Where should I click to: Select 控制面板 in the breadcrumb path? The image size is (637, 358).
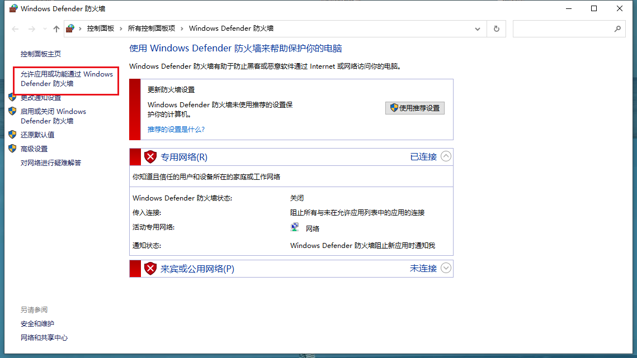tap(100, 28)
